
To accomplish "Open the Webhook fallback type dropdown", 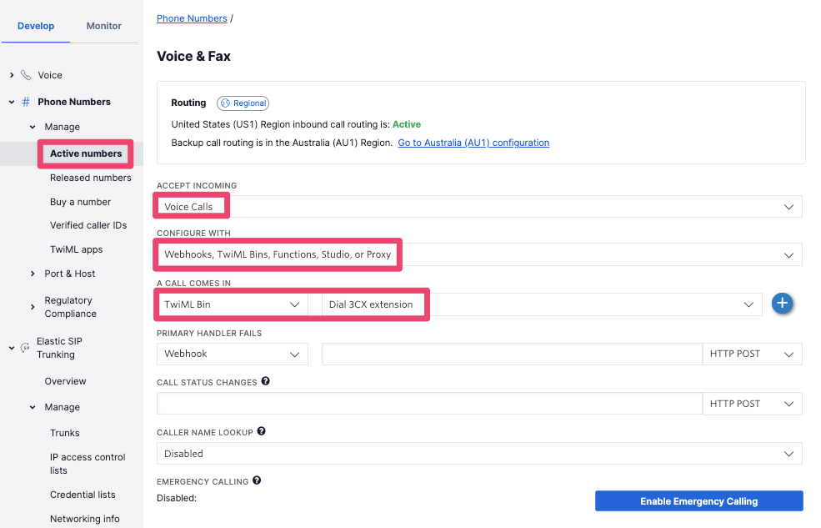I will point(232,355).
